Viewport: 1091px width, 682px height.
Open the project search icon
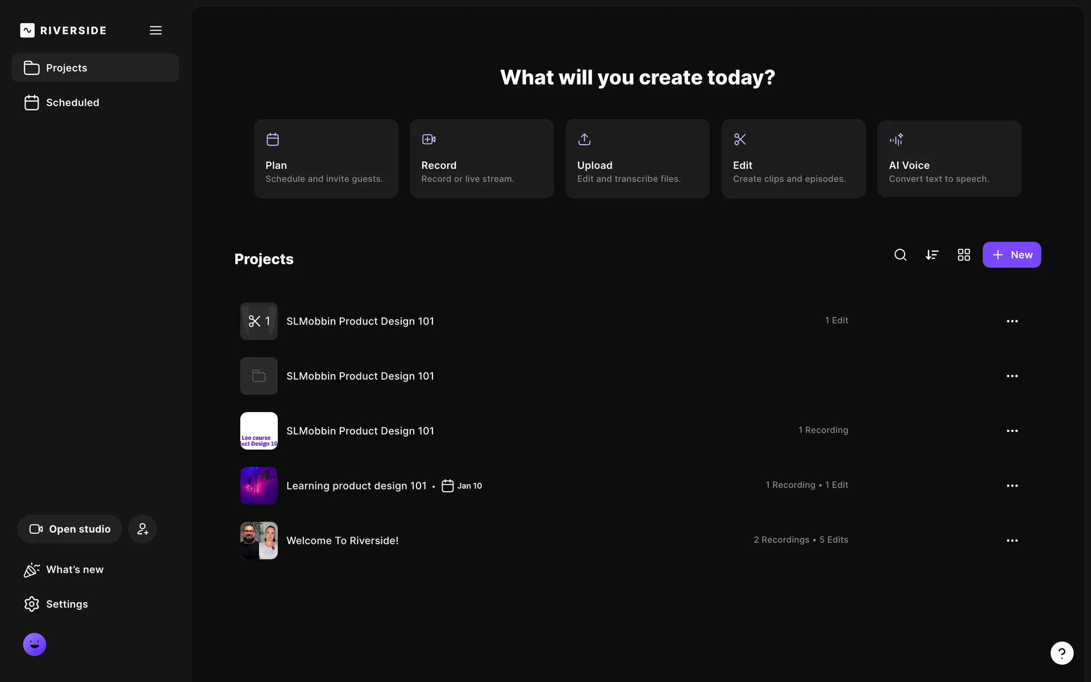coord(900,255)
